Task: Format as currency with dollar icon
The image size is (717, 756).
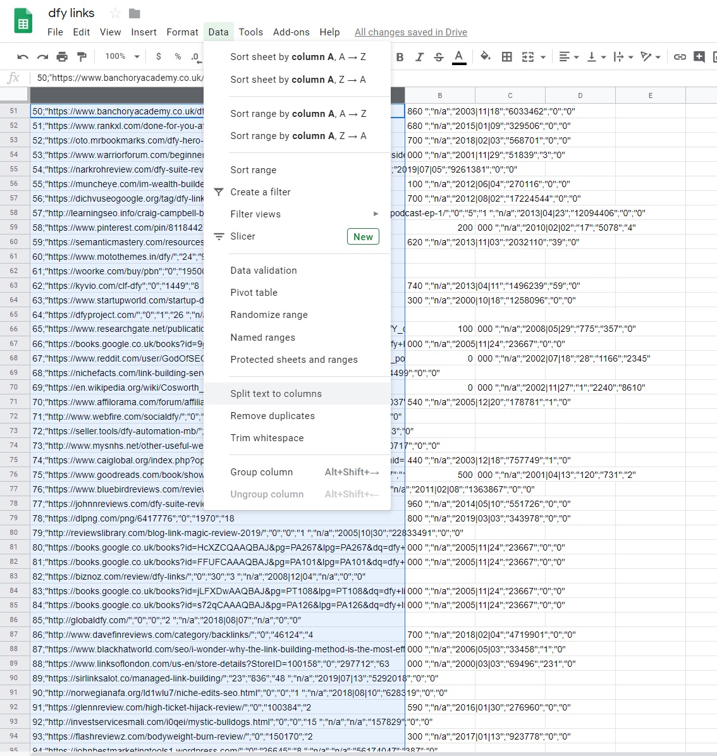Action: pos(159,56)
